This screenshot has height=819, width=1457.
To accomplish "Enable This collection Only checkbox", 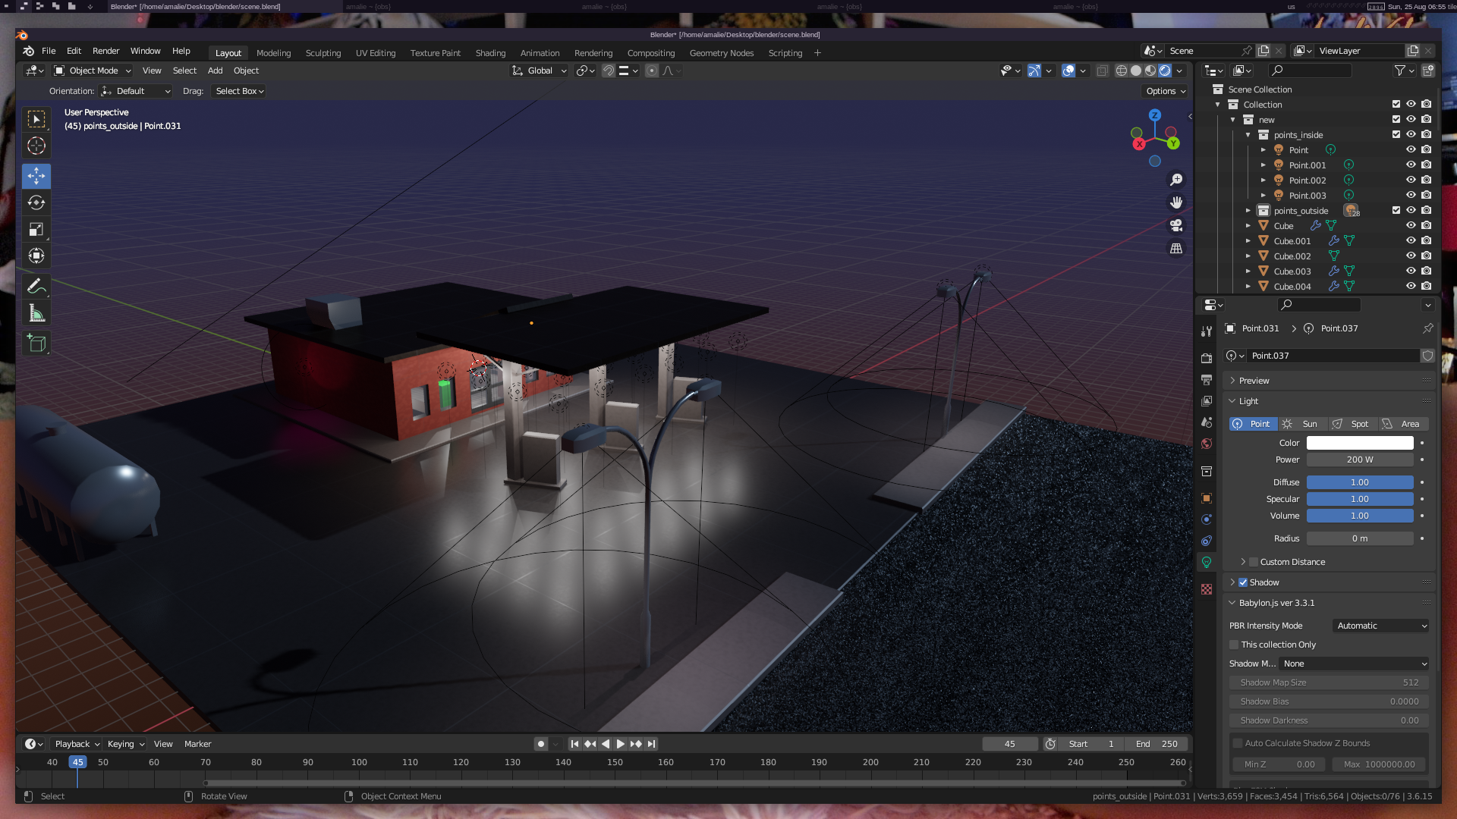I will point(1234,645).
